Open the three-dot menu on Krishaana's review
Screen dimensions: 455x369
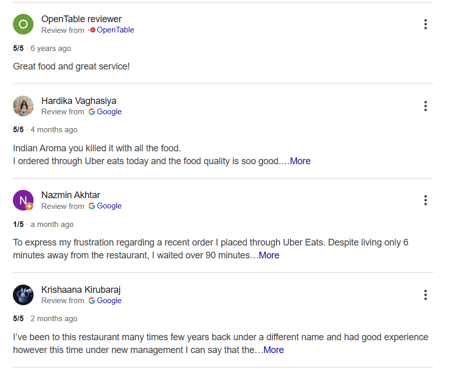coord(426,294)
